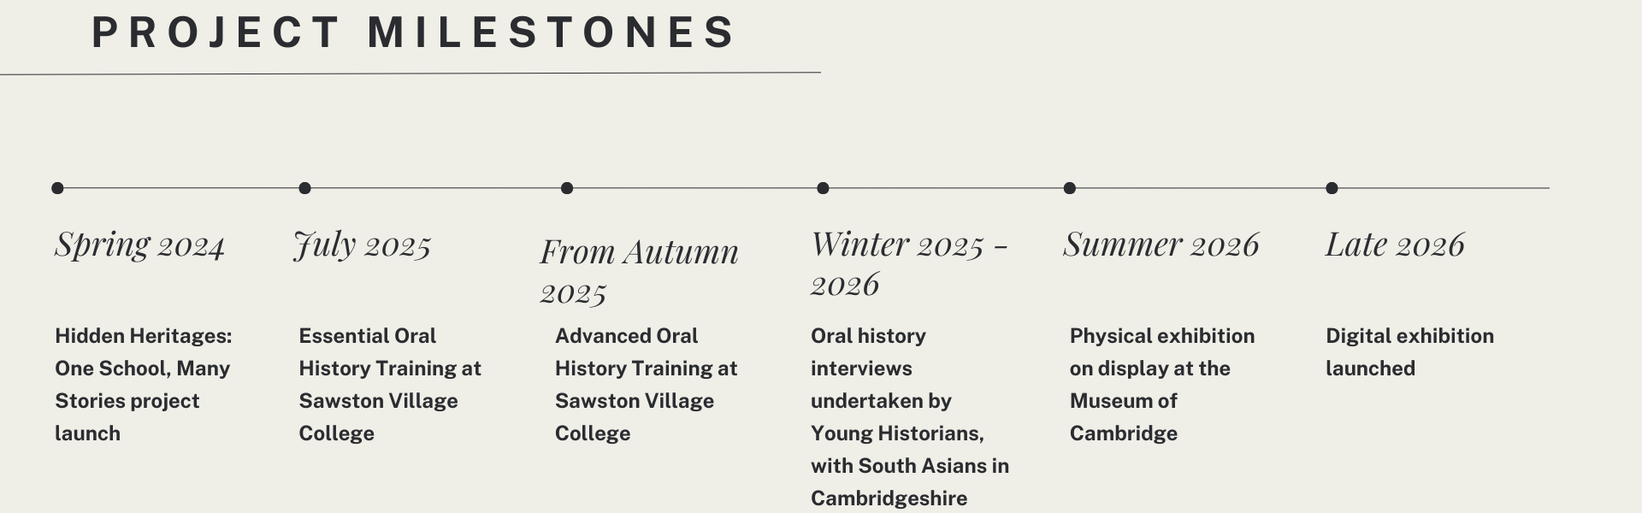Select the Spring 2024 date heading
Viewport: 1642px width, 513px height.
pos(139,245)
